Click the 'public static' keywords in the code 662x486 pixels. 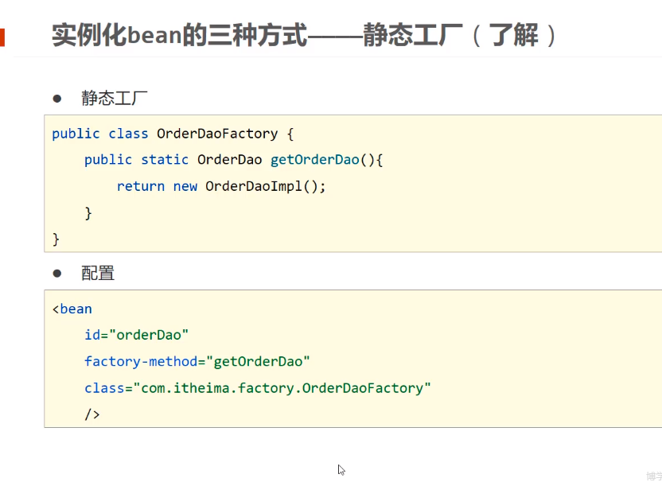pyautogui.click(x=136, y=160)
